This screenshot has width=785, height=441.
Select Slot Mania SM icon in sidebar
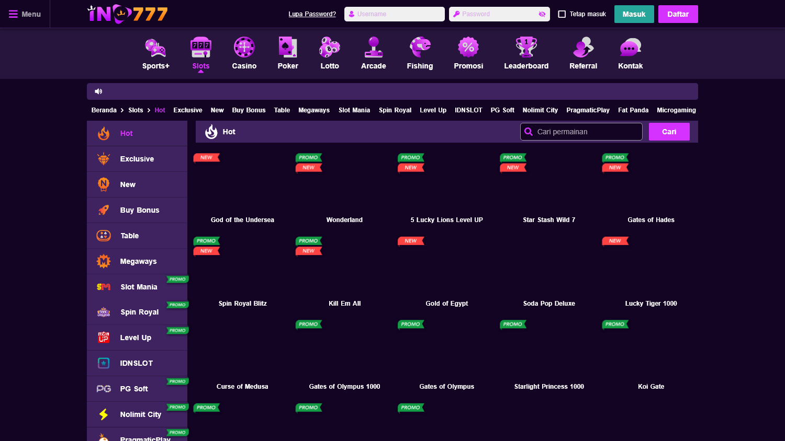tap(104, 287)
